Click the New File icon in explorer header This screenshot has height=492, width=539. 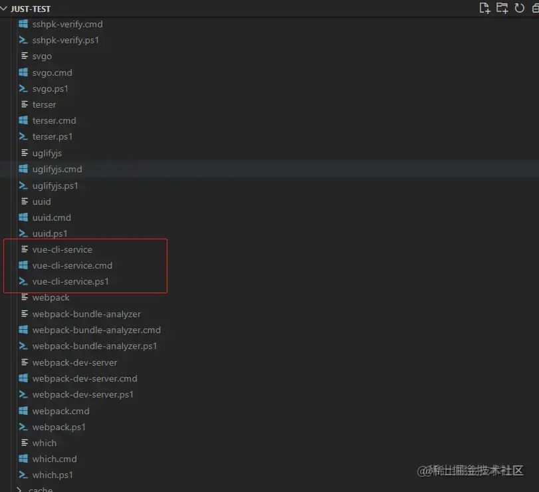485,8
